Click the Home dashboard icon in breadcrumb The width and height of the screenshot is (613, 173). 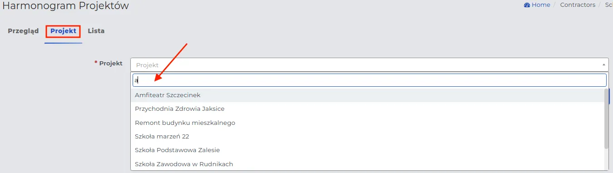tap(527, 5)
